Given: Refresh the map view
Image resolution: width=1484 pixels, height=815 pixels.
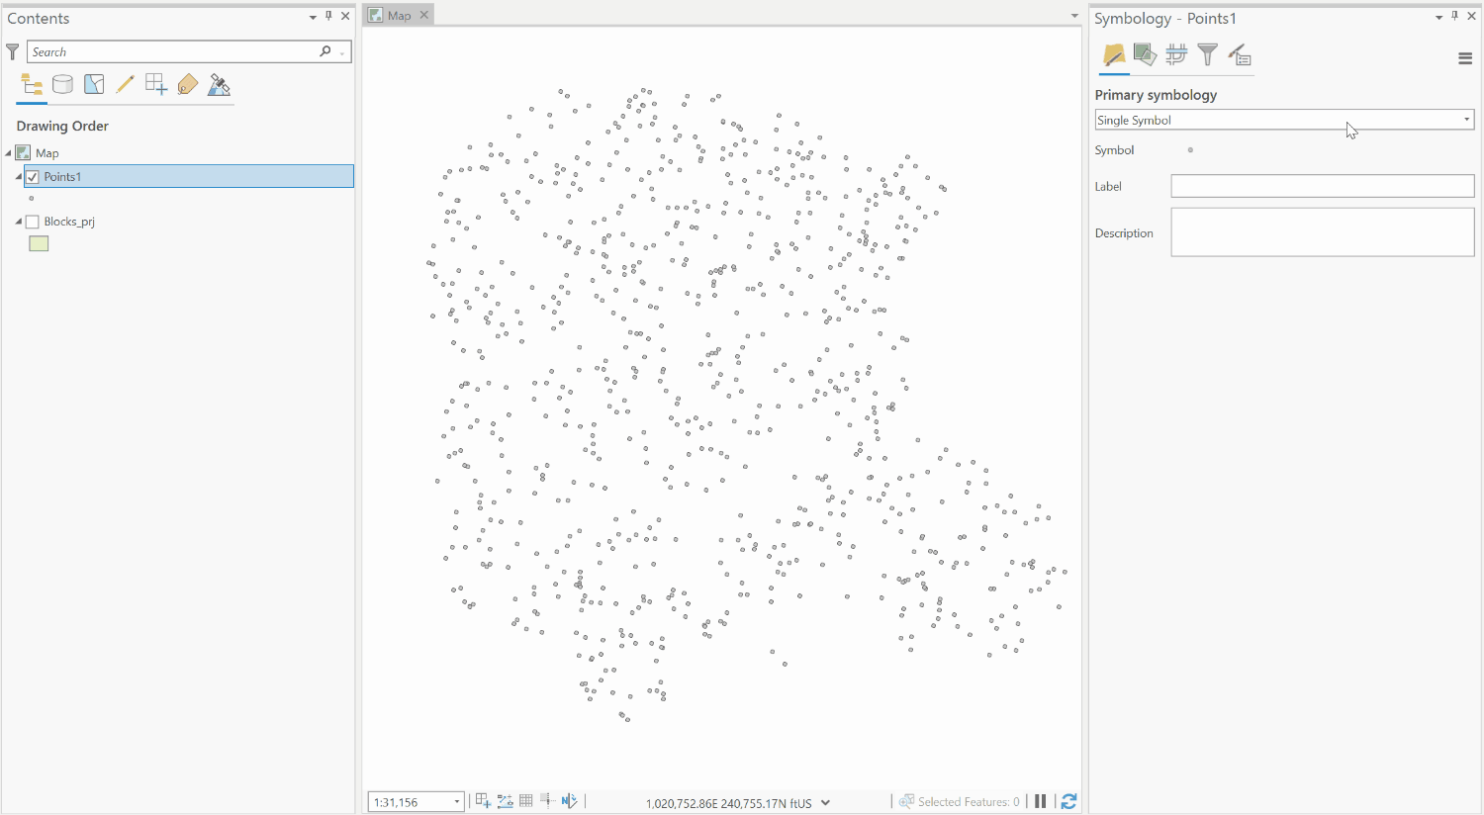Looking at the screenshot, I should [1068, 801].
